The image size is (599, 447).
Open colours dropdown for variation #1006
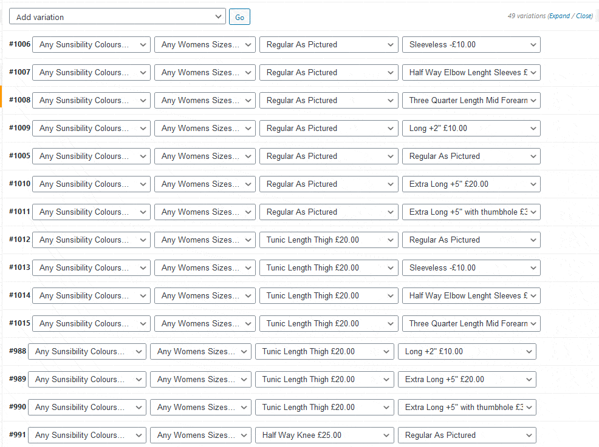pyautogui.click(x=91, y=45)
